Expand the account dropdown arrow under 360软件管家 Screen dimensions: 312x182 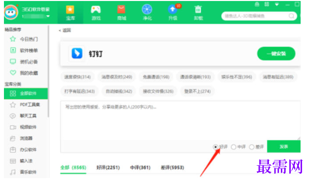click(48, 16)
